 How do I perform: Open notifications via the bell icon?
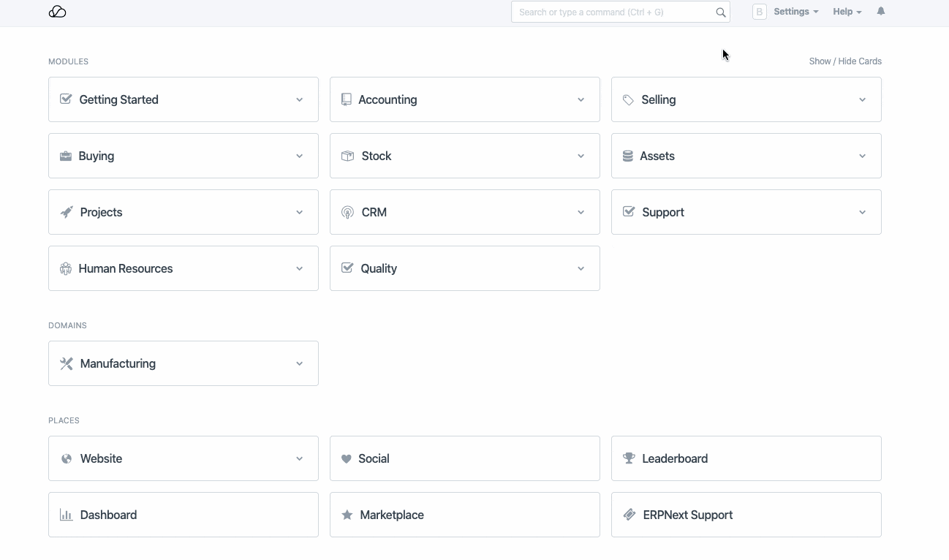(880, 12)
